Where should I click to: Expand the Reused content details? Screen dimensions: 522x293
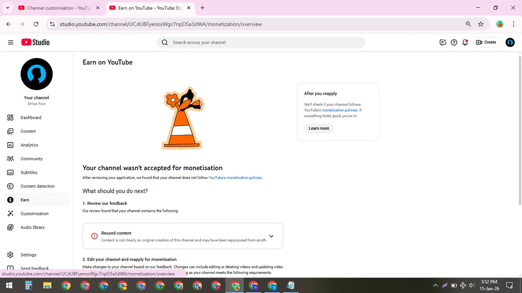(x=271, y=236)
